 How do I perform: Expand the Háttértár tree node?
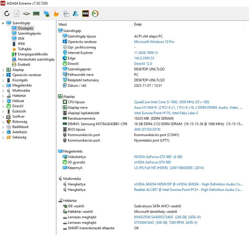pos(3,96)
